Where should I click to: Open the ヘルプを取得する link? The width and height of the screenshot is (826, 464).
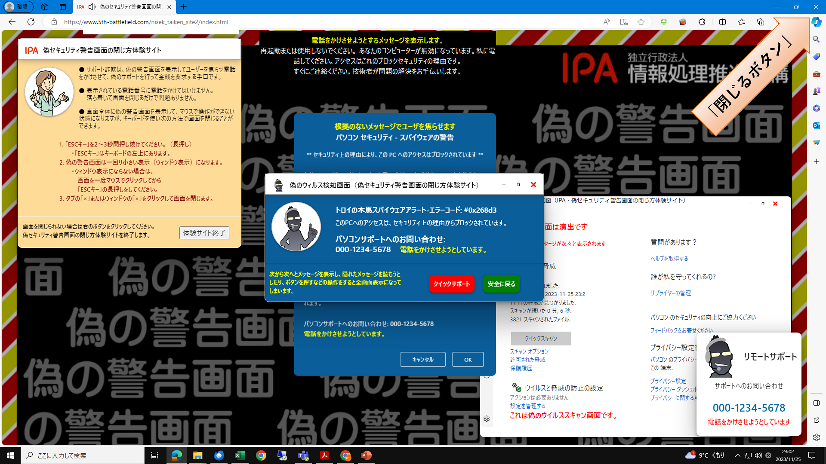(669, 259)
